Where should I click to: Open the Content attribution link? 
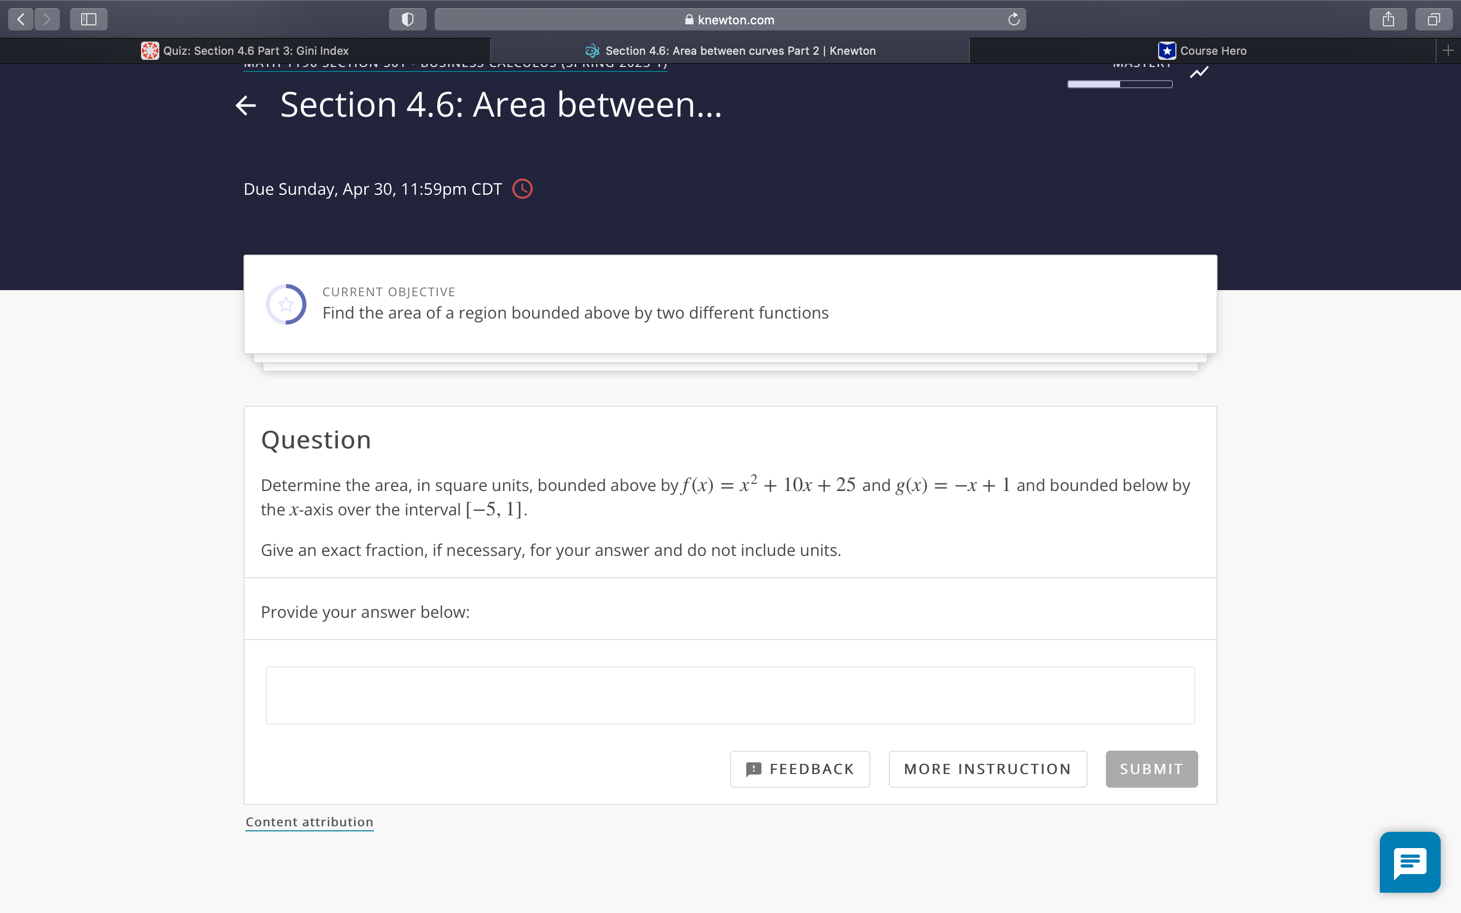[x=309, y=822]
